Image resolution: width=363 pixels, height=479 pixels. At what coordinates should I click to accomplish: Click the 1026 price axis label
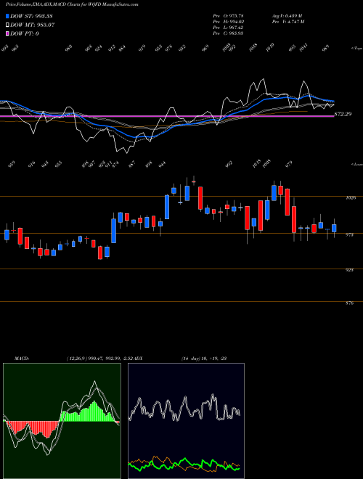(x=351, y=198)
